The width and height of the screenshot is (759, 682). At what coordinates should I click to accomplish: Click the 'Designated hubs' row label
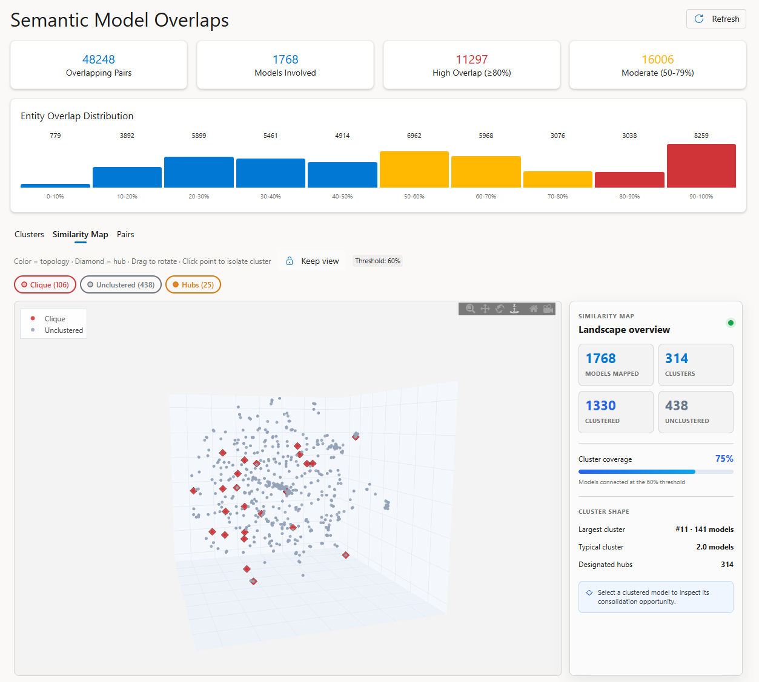[605, 565]
